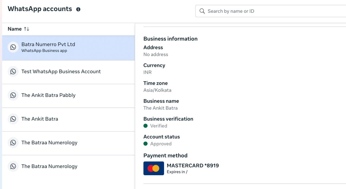Open the first The Batraa Numerology account
Screen dimensions: 346x189
click(x=49, y=143)
